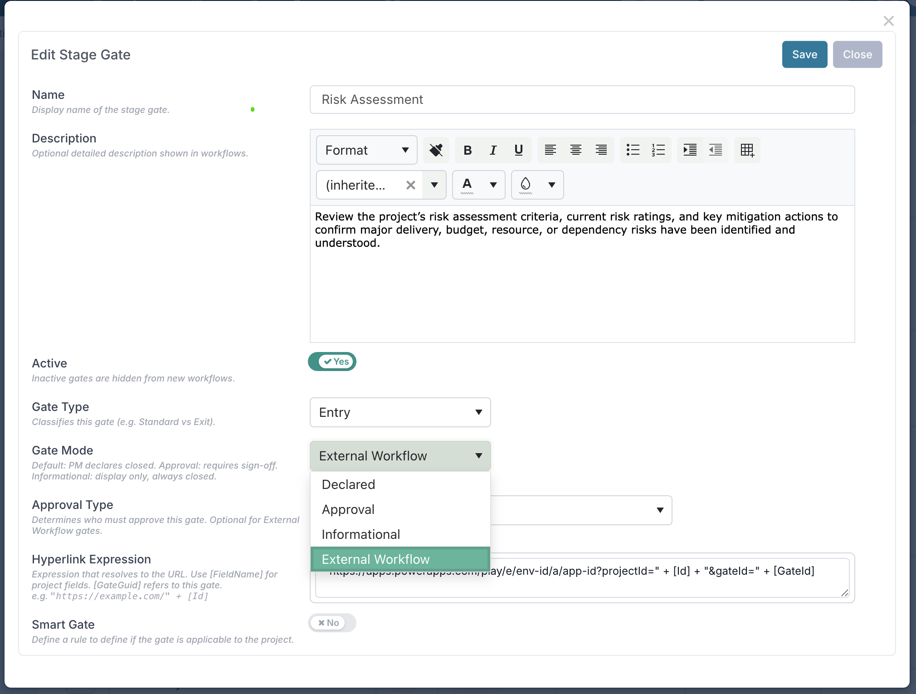
Task: Increase indent of the paragraph
Action: [690, 150]
